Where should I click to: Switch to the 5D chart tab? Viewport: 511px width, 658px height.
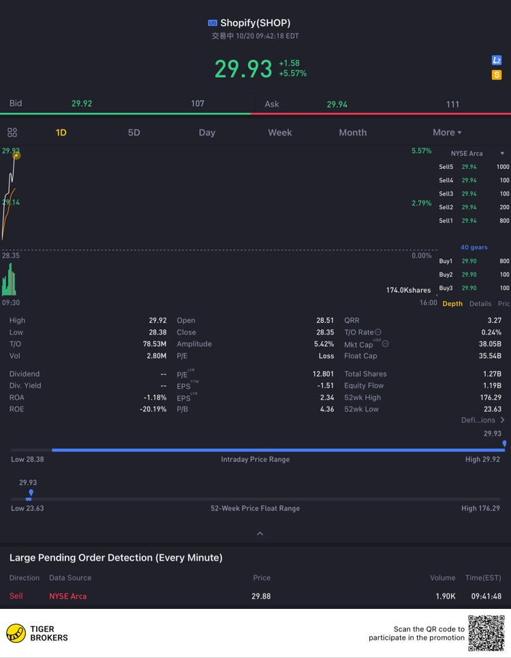point(134,133)
